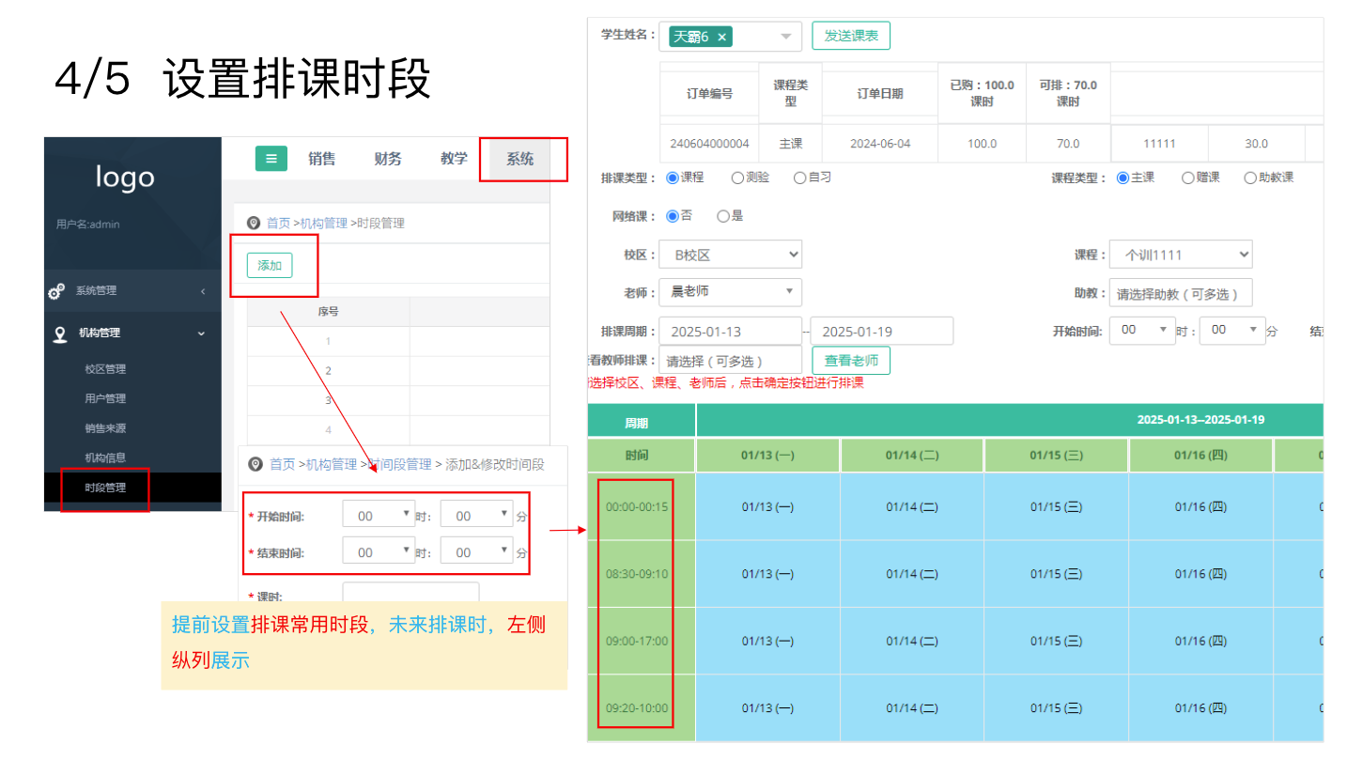
Task: Click 首页 link in the 添加&修改时间段 breadcrumb
Action: 283,464
